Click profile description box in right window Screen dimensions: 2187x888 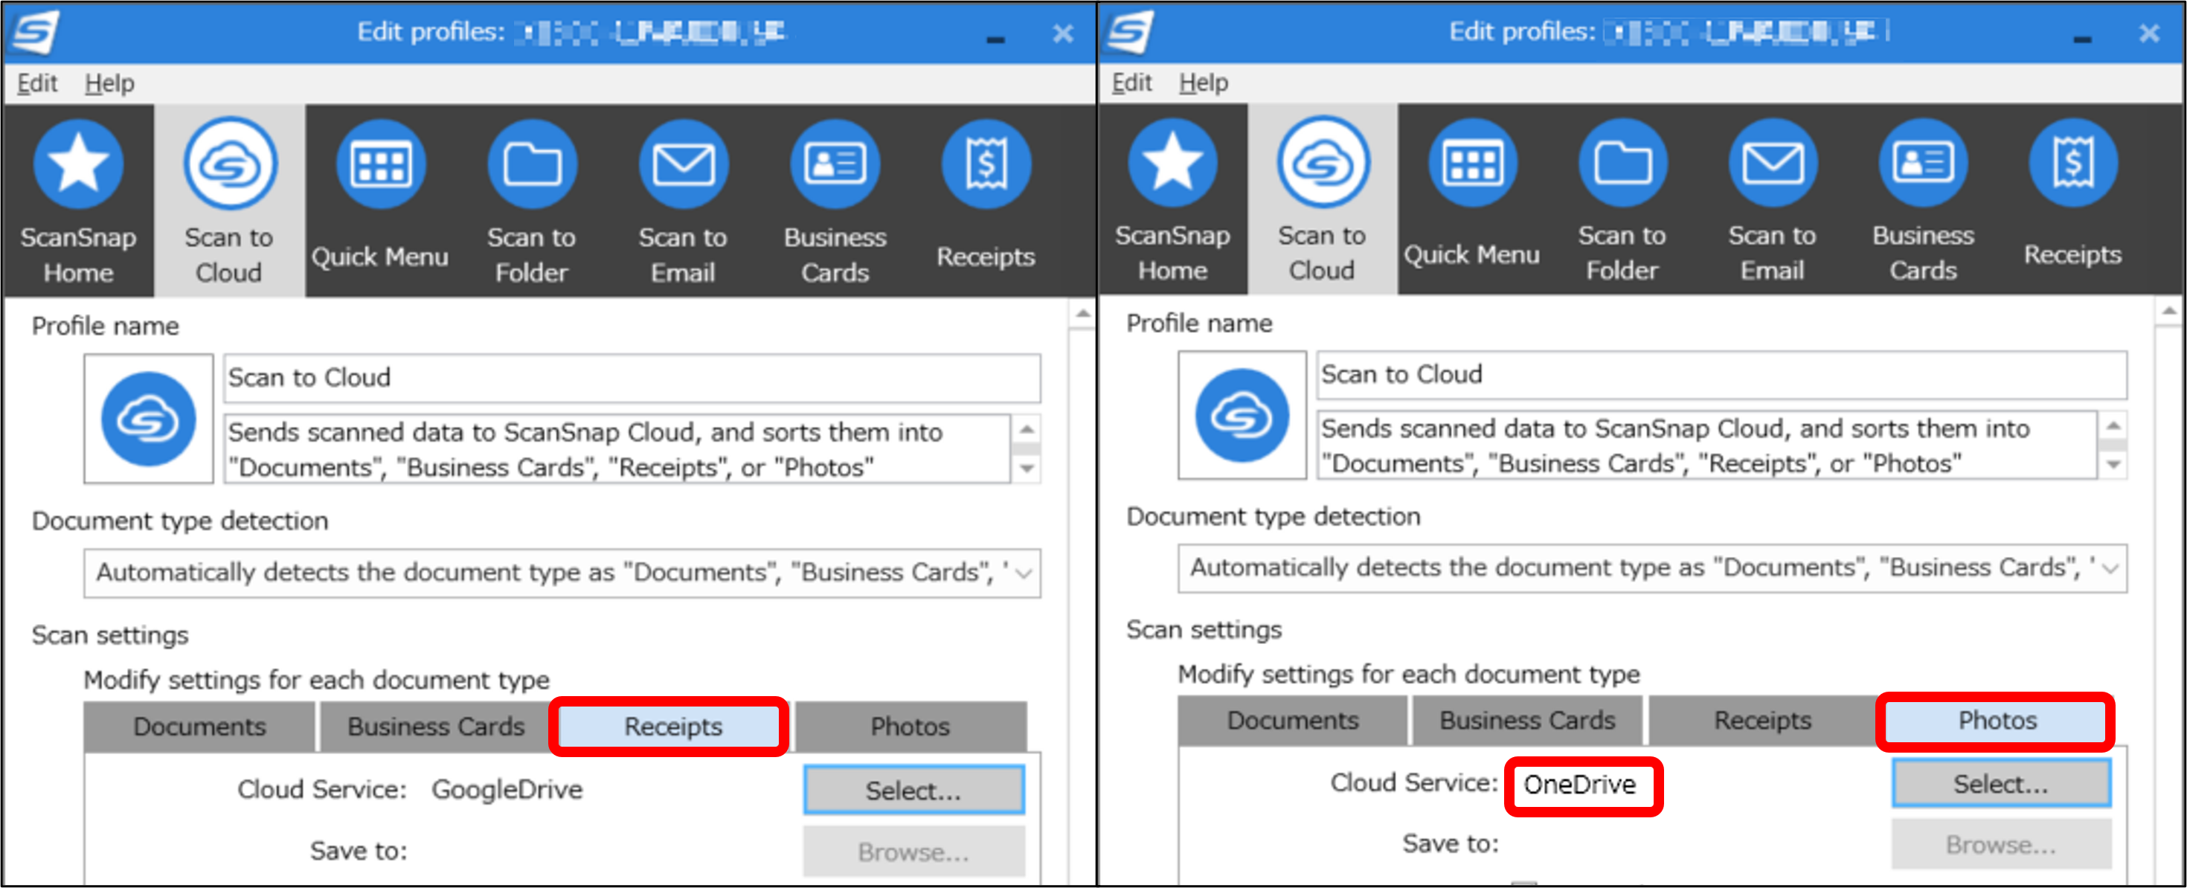coord(1706,445)
